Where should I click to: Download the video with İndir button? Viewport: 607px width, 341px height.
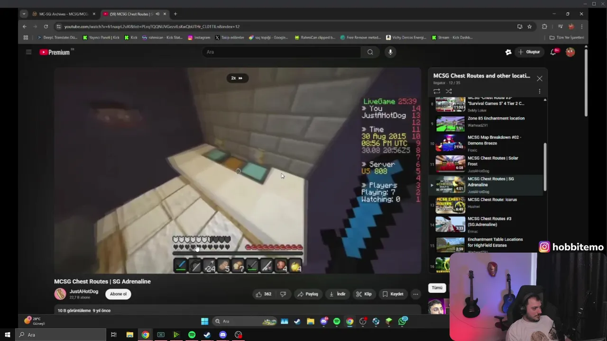tap(337, 294)
